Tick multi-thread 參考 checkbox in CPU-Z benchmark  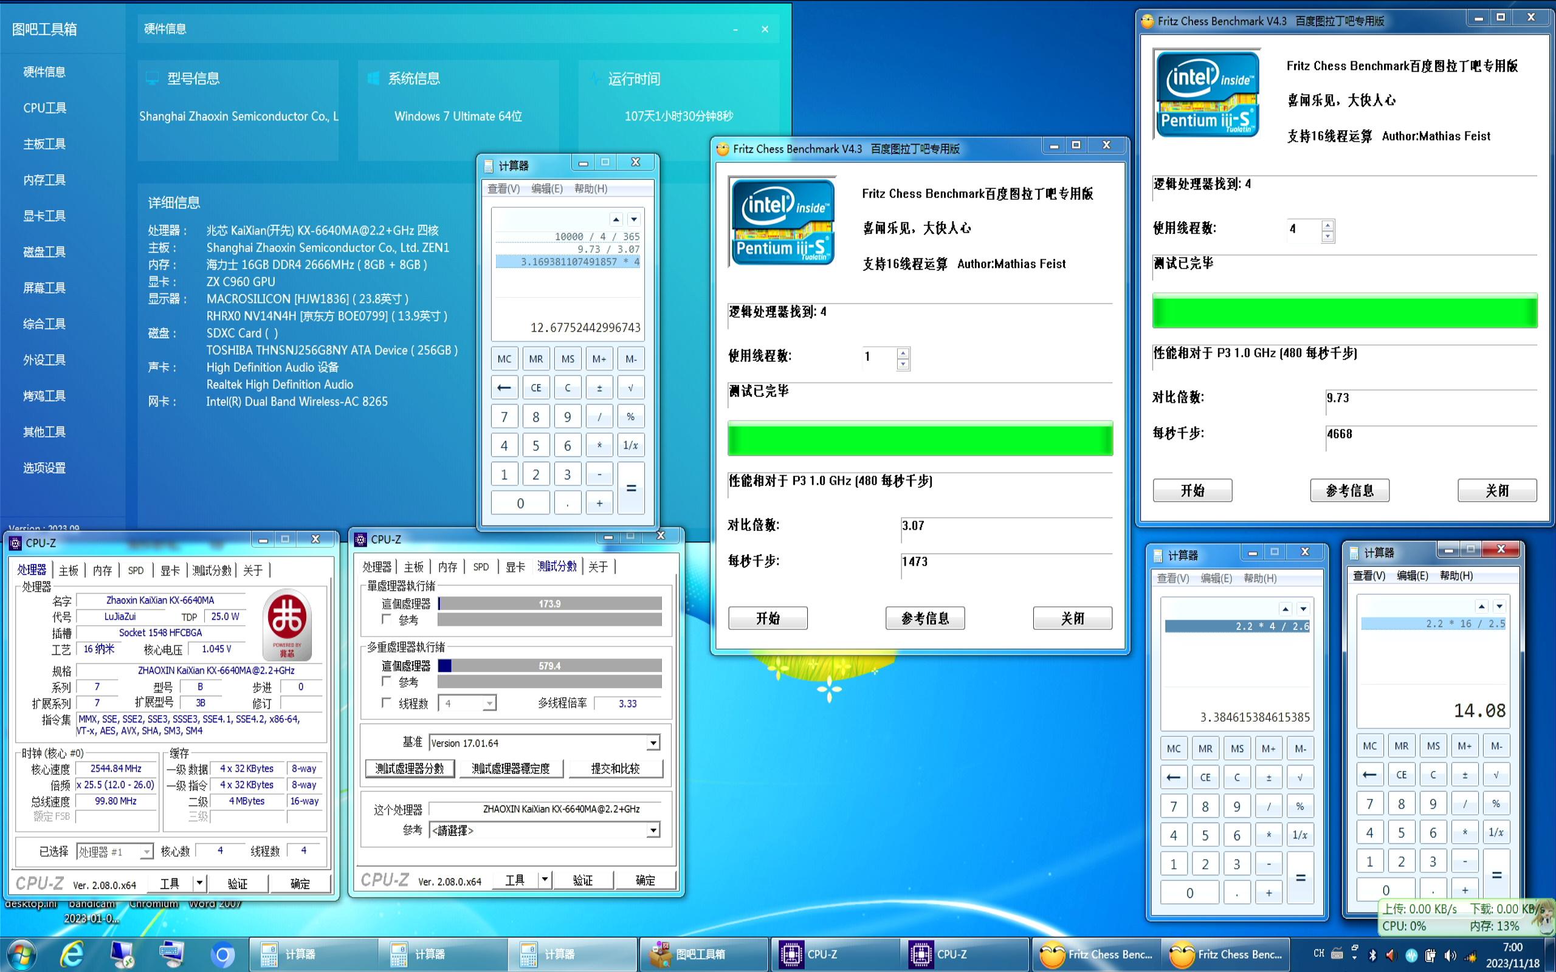coord(387,681)
